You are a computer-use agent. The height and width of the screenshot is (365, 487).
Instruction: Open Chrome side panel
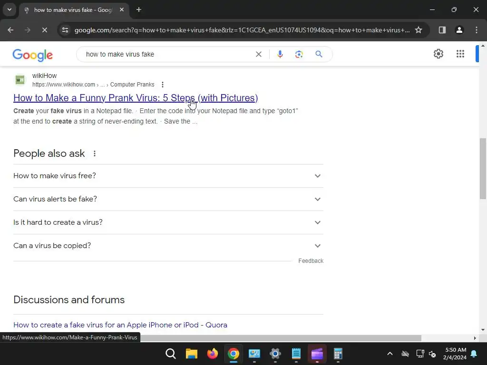442,30
